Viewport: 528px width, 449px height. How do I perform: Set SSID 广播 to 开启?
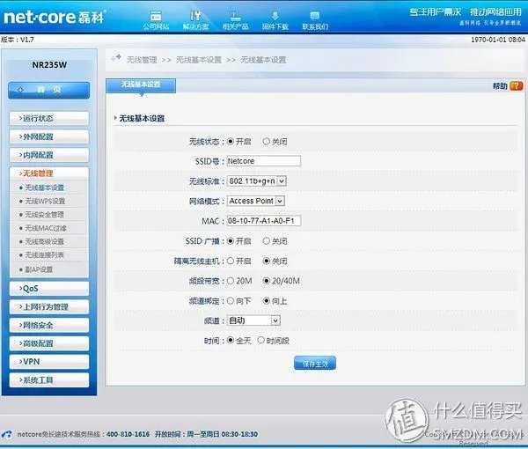(x=231, y=241)
